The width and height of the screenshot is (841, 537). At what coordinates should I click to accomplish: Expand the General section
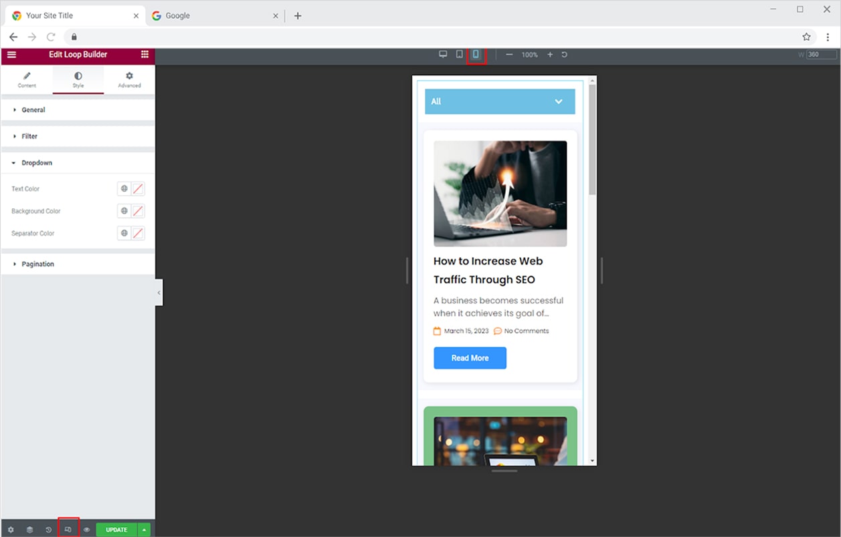33,110
